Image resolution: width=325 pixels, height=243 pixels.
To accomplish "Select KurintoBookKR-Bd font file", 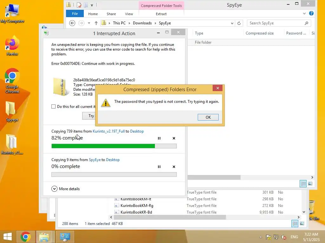I will (136, 212).
